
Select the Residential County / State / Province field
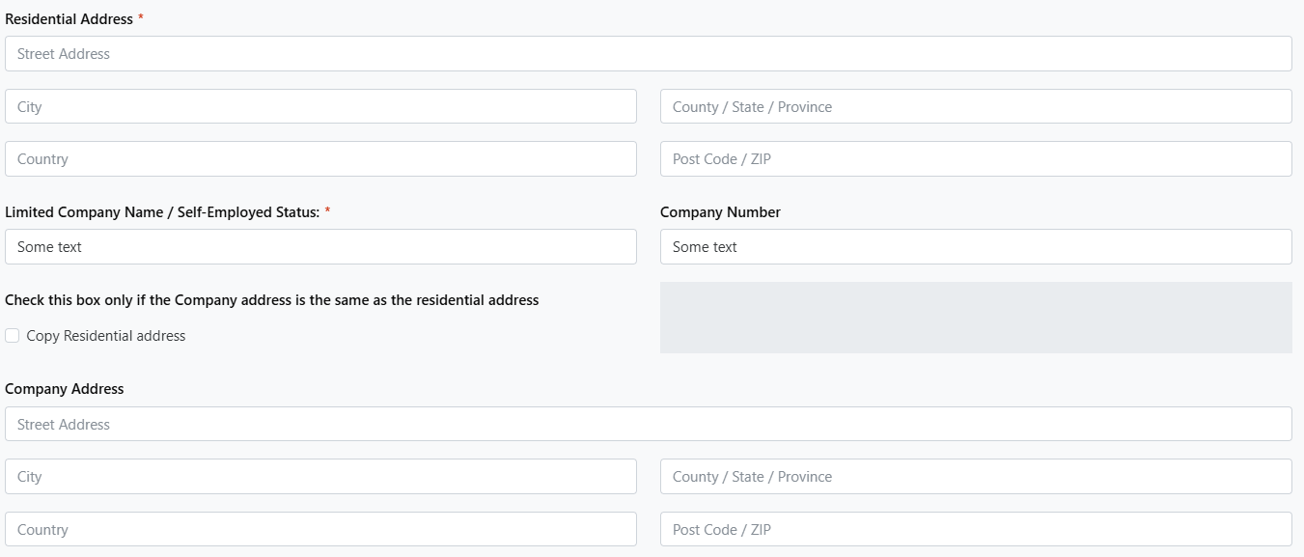tap(975, 107)
